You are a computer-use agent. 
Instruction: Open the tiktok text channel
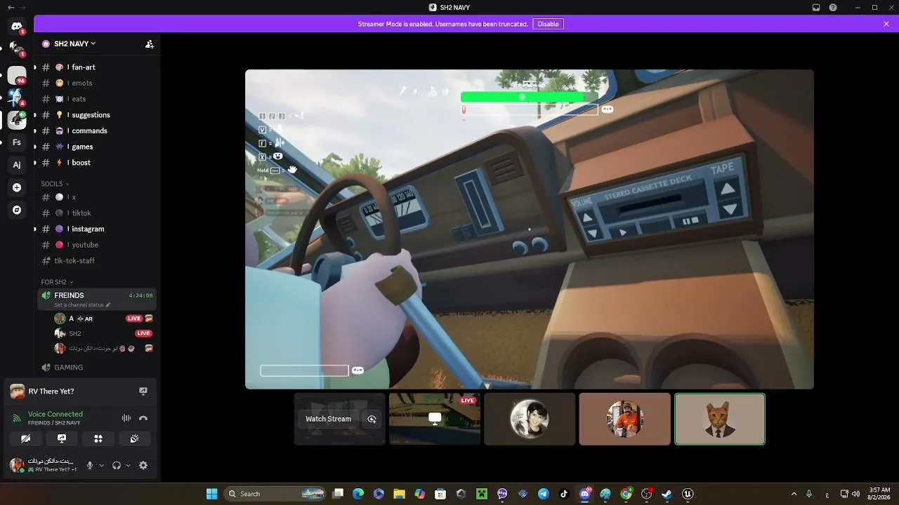tap(98, 213)
